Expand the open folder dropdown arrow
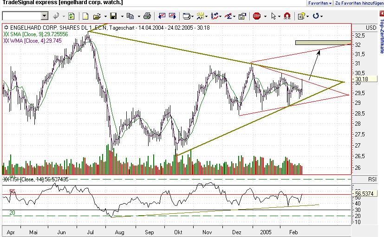Screen dimensions: 384x237 pos(105,17)
